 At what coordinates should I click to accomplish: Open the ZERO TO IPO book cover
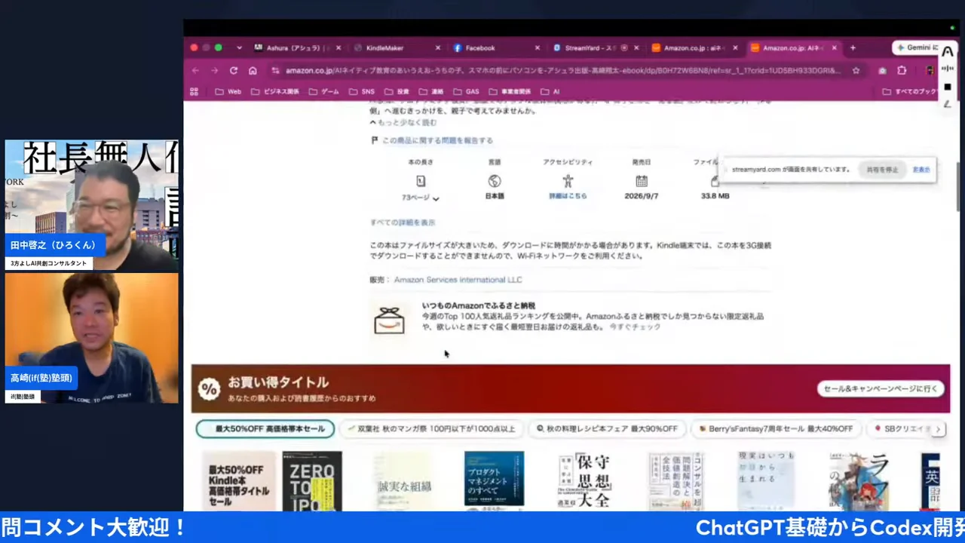312,481
